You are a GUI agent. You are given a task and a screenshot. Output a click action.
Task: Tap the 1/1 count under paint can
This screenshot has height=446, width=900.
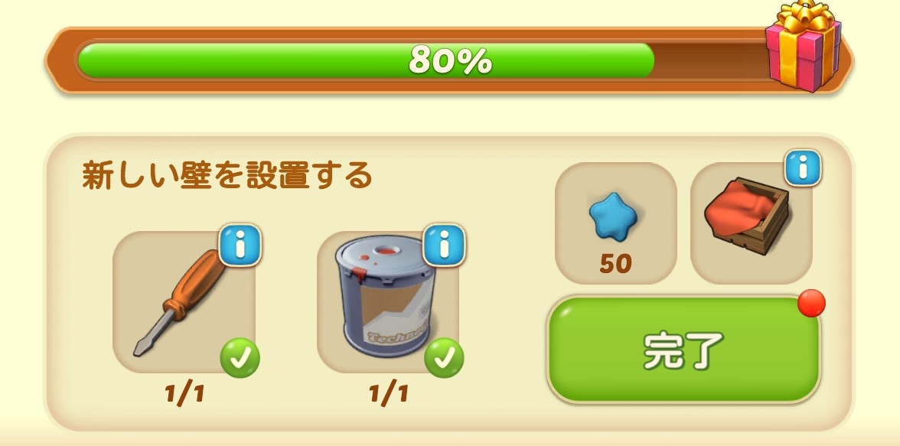pos(388,394)
